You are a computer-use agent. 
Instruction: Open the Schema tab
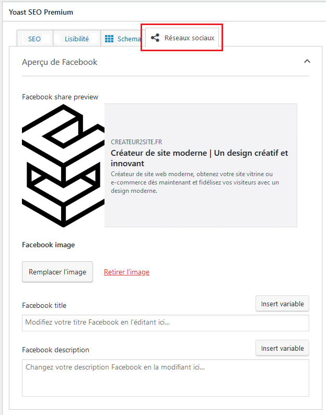click(123, 39)
